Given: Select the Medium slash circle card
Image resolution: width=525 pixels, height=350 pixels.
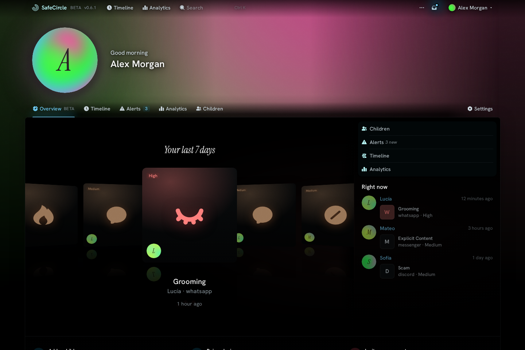Looking at the screenshot, I should click(328, 215).
